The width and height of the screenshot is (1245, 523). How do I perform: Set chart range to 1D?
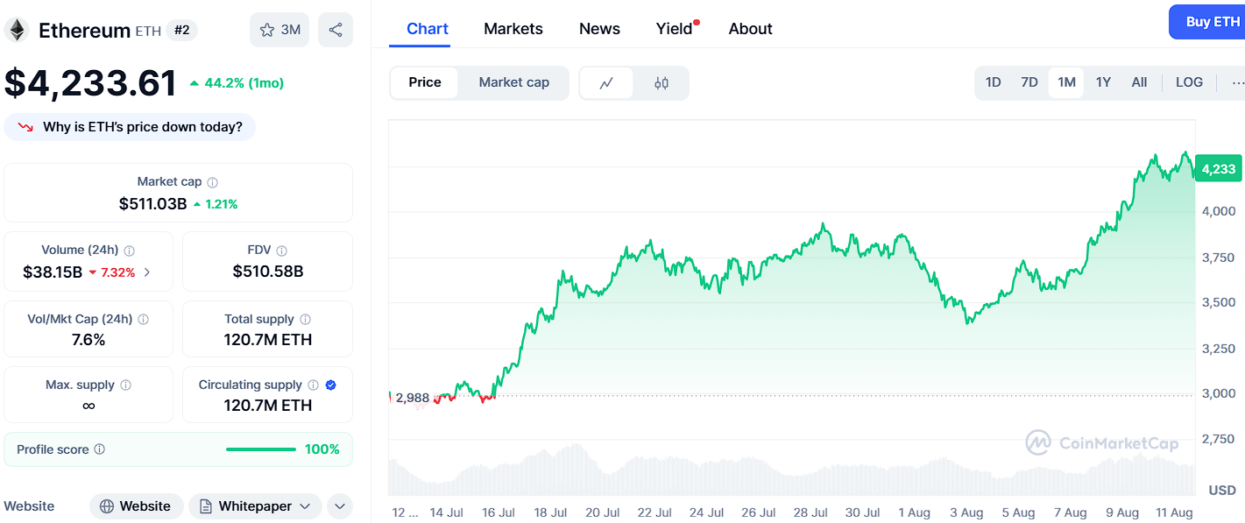point(993,82)
